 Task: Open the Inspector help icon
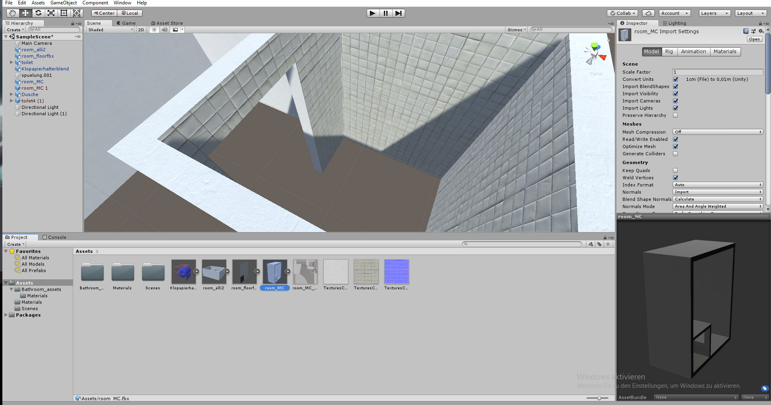point(746,31)
